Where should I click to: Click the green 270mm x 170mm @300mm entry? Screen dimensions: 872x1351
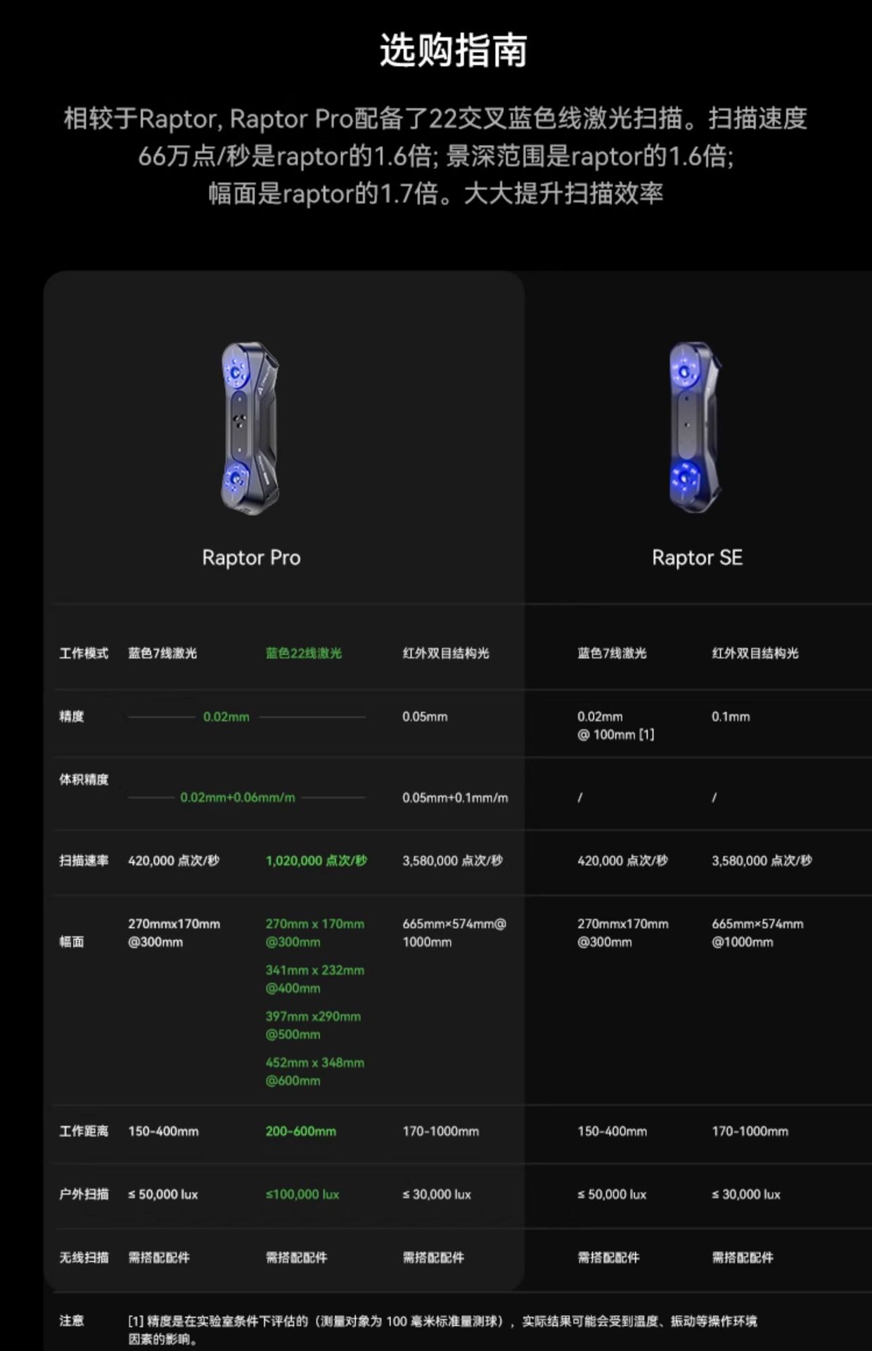coord(315,933)
